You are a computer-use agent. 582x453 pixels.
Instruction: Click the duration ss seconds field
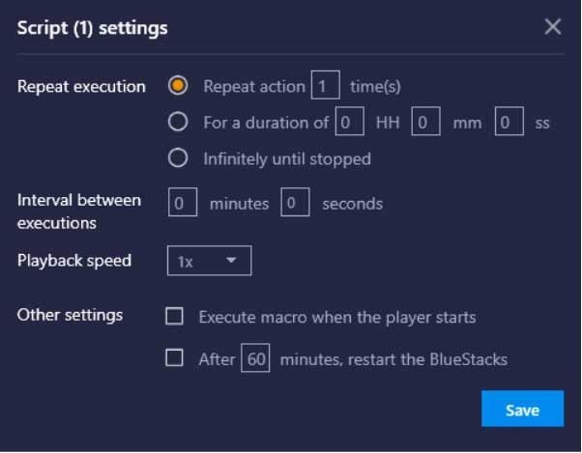pyautogui.click(x=509, y=123)
